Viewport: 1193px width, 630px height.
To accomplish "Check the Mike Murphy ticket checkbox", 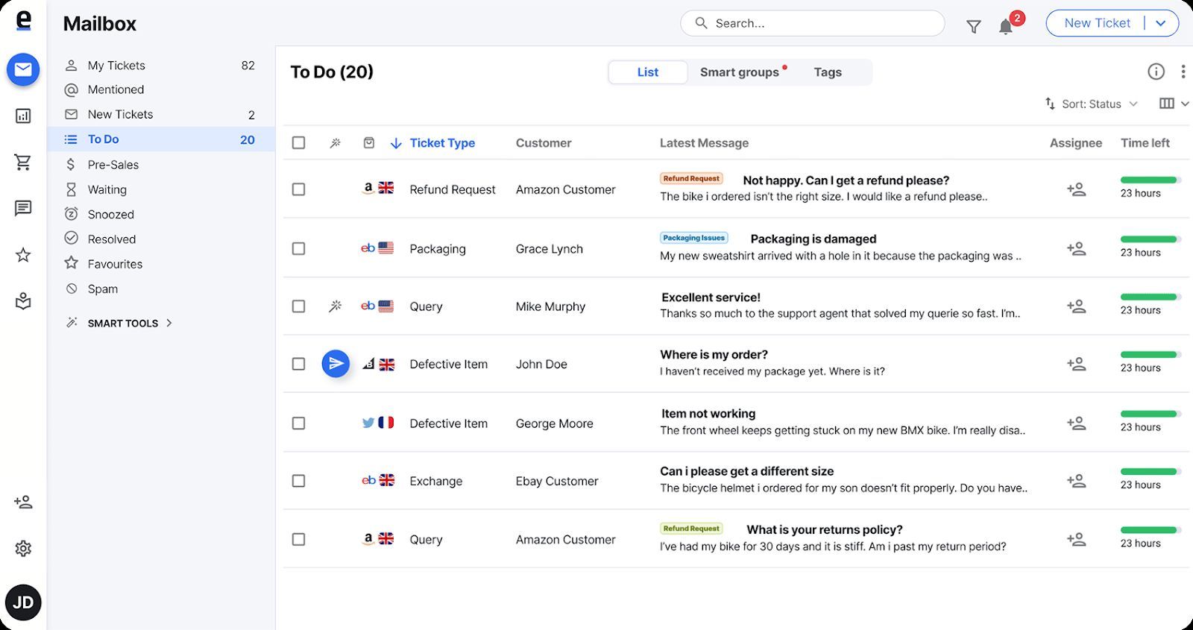I will click(298, 306).
